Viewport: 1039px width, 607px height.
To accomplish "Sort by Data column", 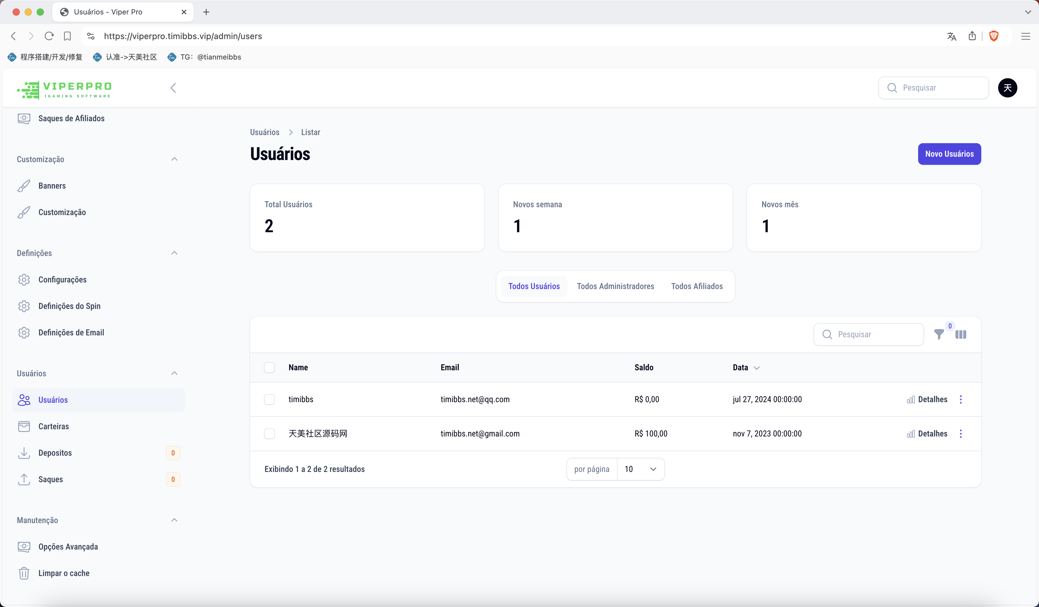I will [x=746, y=368].
